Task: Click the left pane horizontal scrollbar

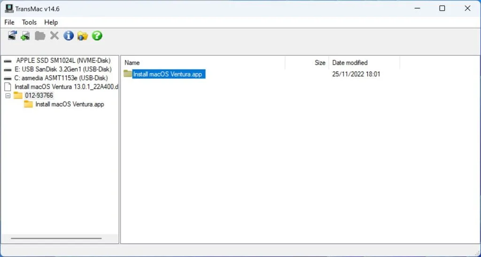Action: (x=56, y=238)
